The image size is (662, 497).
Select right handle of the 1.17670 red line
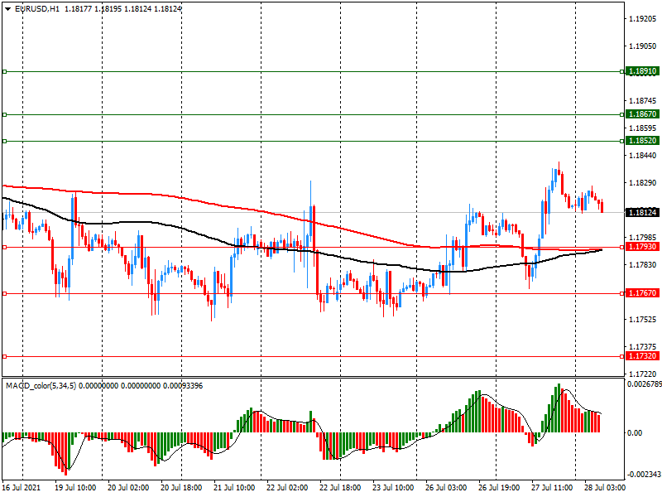(x=622, y=293)
